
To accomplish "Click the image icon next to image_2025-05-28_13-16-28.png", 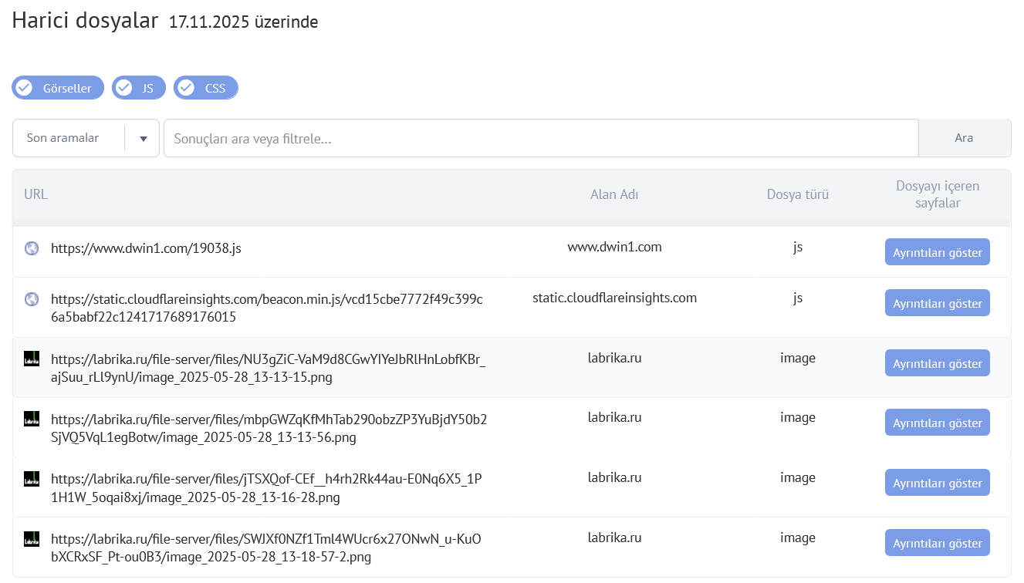I will (31, 478).
